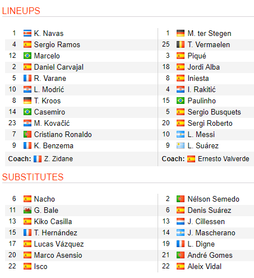254x278 pixels.
Task: Click Portugal flag beside Cristiano Ronaldo
Action: (x=27, y=134)
